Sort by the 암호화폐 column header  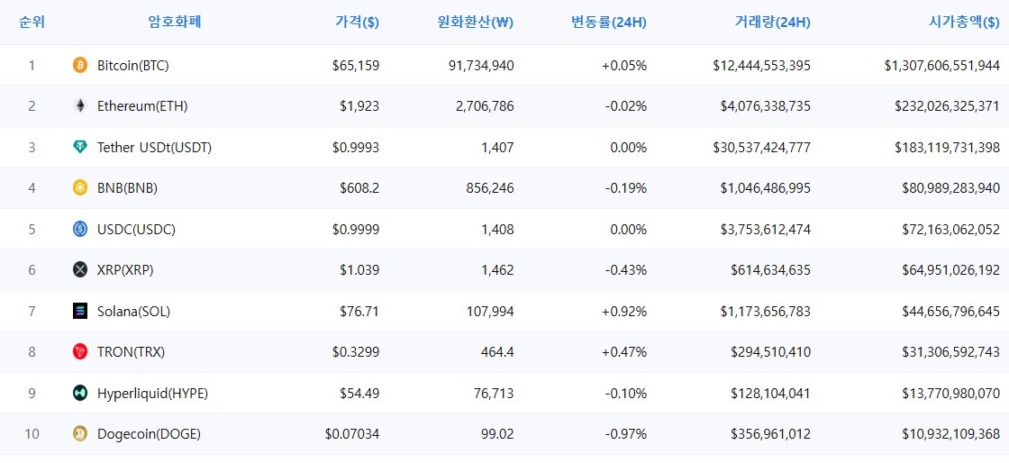point(175,23)
